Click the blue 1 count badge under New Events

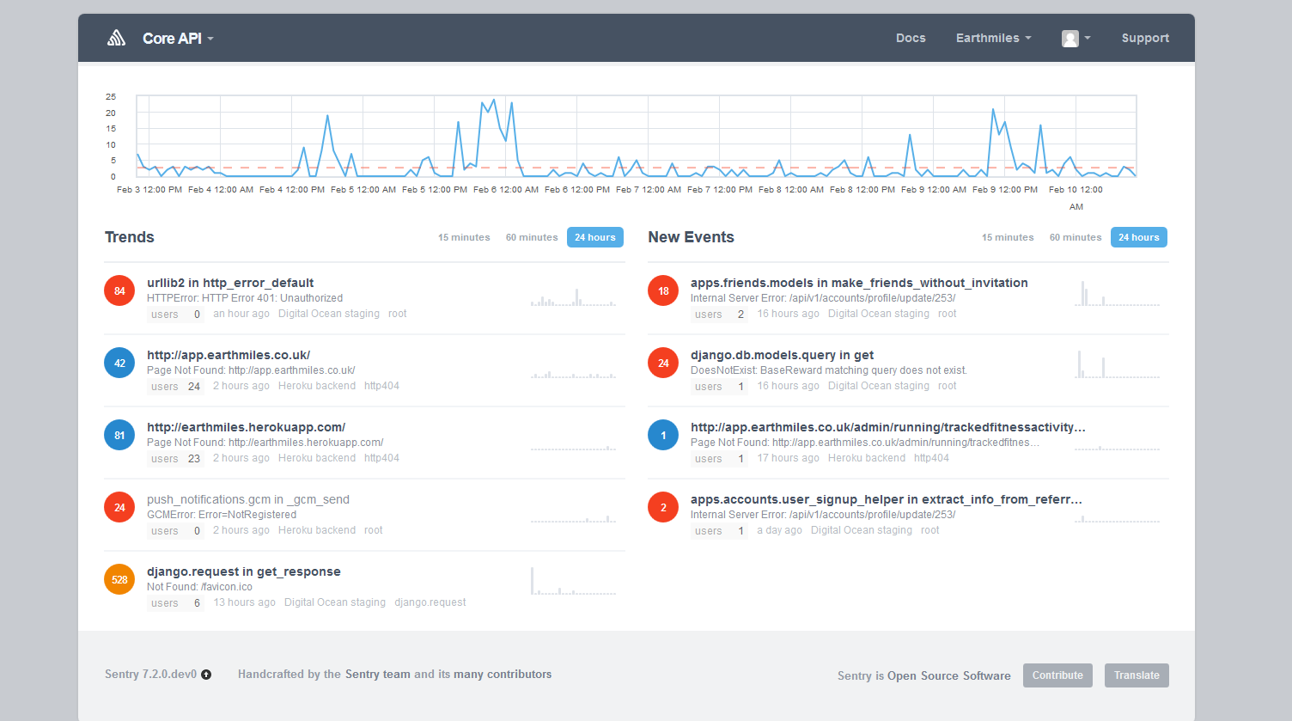pyautogui.click(x=663, y=435)
